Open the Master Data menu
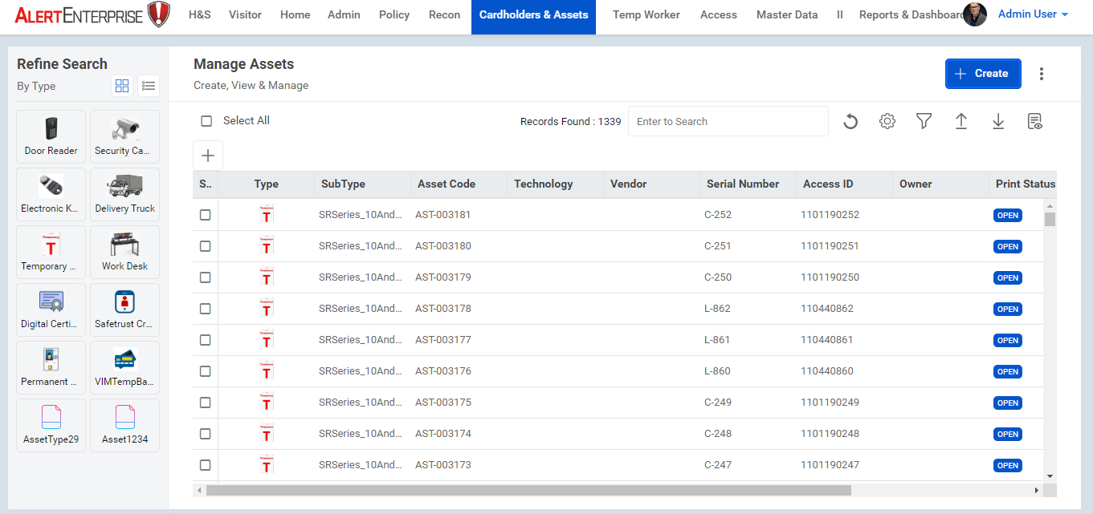1093x514 pixels. point(786,14)
